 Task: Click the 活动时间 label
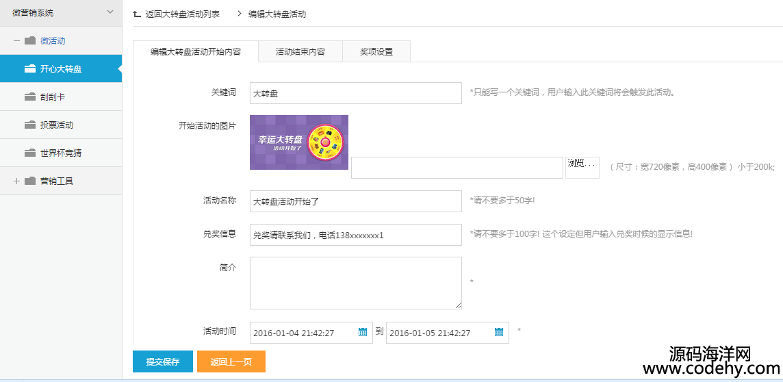click(x=220, y=331)
